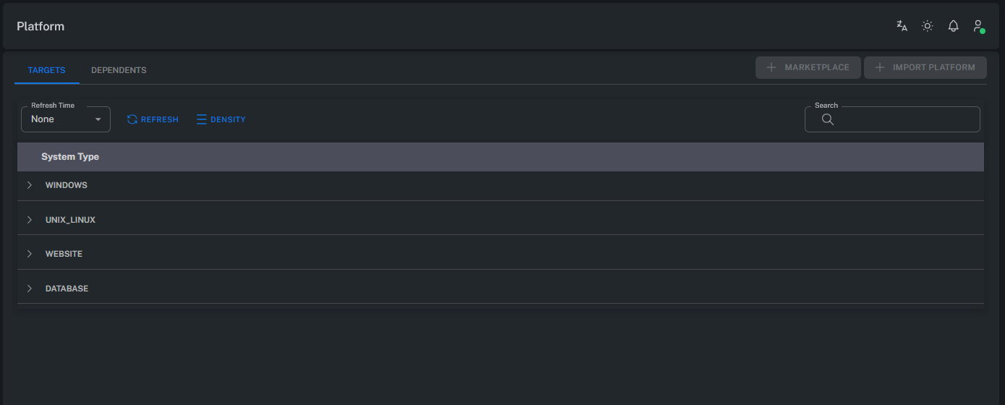Viewport: 1005px width, 405px height.
Task: Expand the WEBSITE row chevron
Action: tap(30, 254)
